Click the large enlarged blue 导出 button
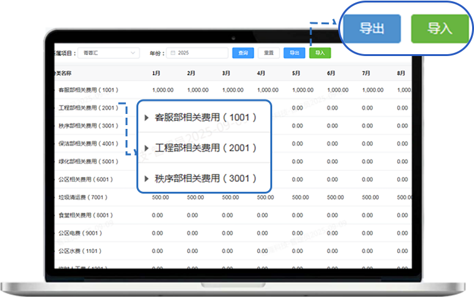474x297 pixels. coord(371,29)
